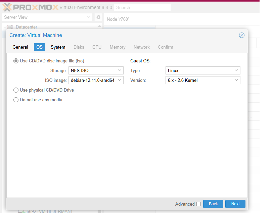The height and width of the screenshot is (213, 275).
Task: Click 'Virtual Environment 8.4.0' text
Action: [x=86, y=7]
